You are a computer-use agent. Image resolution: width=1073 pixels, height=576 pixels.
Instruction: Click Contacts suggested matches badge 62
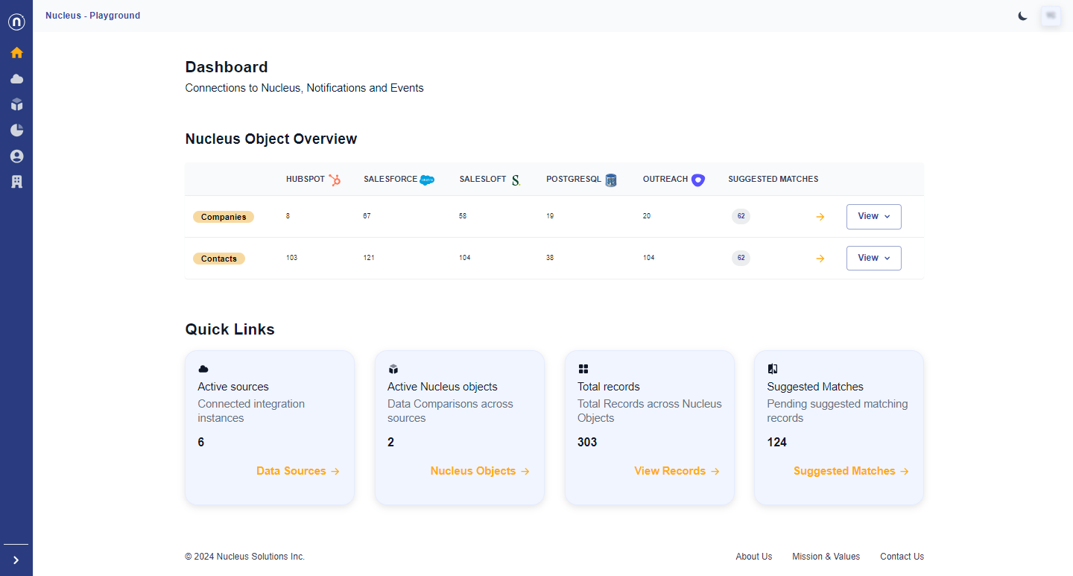(741, 258)
